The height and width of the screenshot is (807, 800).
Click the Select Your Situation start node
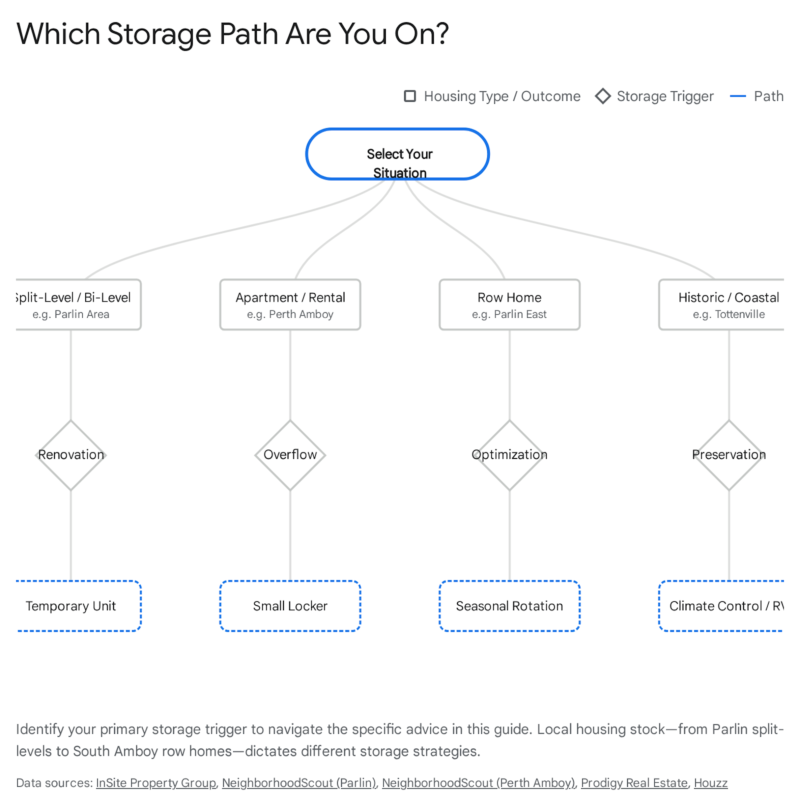pyautogui.click(x=397, y=154)
